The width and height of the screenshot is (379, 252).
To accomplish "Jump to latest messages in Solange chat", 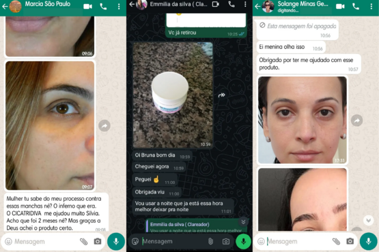I will pyautogui.click(x=368, y=220).
